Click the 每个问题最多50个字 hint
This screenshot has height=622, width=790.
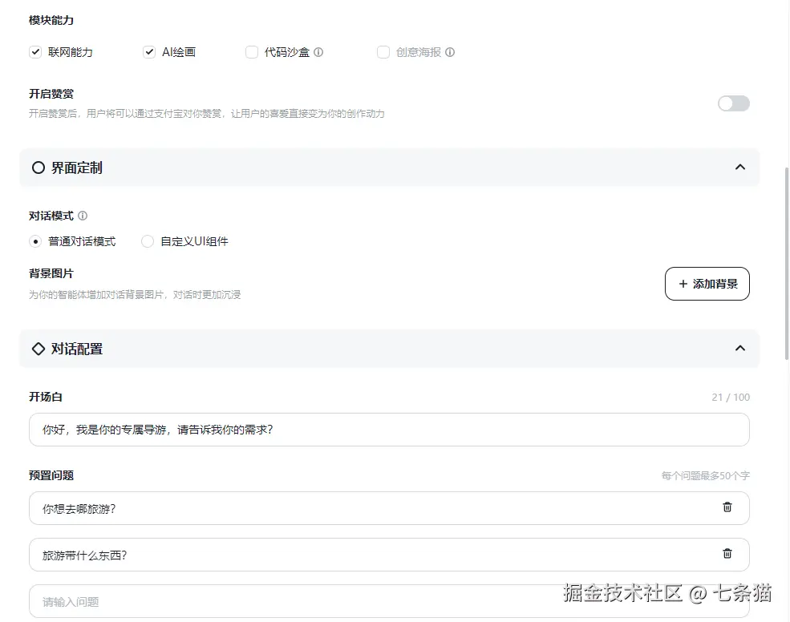[705, 475]
